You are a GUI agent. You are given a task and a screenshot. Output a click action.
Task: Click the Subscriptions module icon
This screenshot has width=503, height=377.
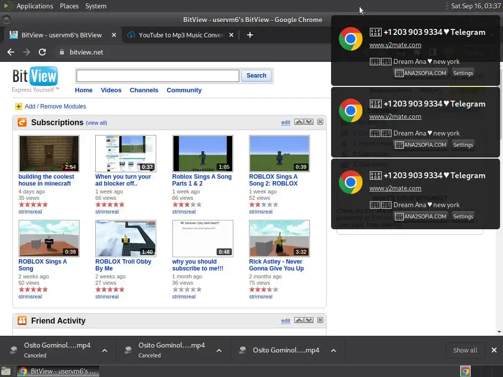pyautogui.click(x=22, y=122)
